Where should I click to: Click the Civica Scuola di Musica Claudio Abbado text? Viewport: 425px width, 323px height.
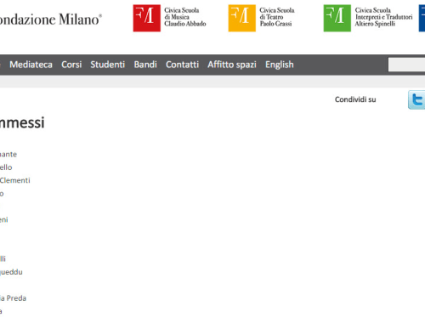tap(185, 17)
